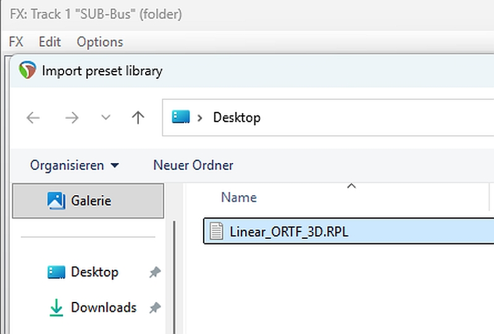
Task: Sort files by the Name column
Action: [239, 198]
